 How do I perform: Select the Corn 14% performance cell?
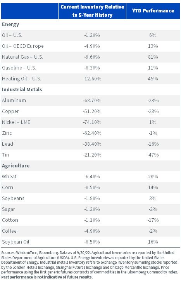[x=153, y=187]
